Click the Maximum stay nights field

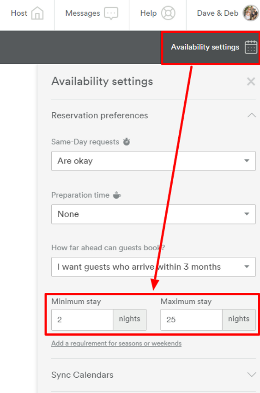[x=191, y=320]
